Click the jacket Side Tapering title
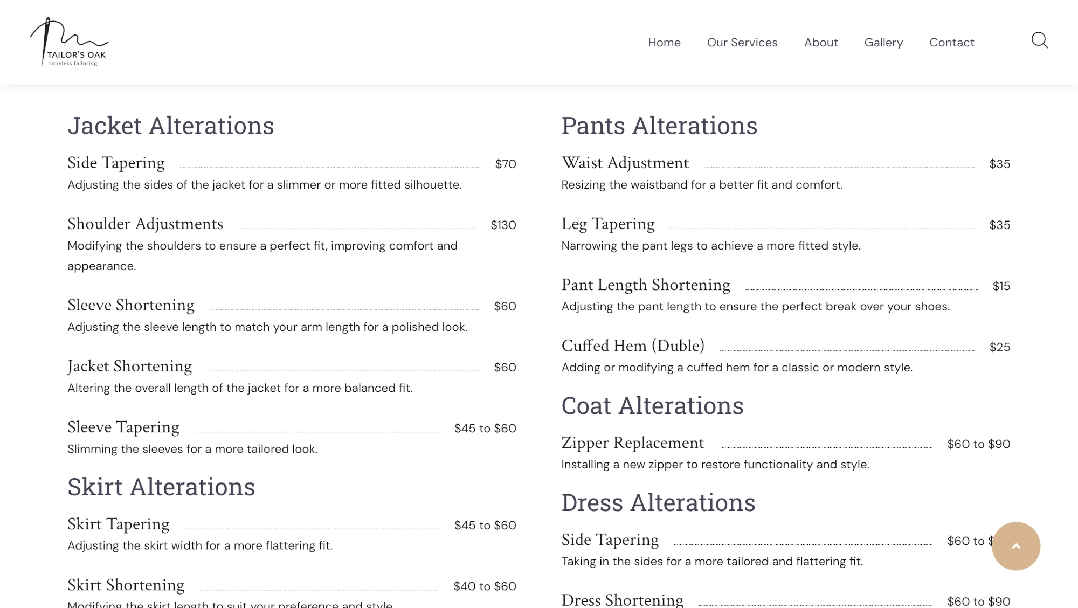The width and height of the screenshot is (1078, 608). [116, 163]
